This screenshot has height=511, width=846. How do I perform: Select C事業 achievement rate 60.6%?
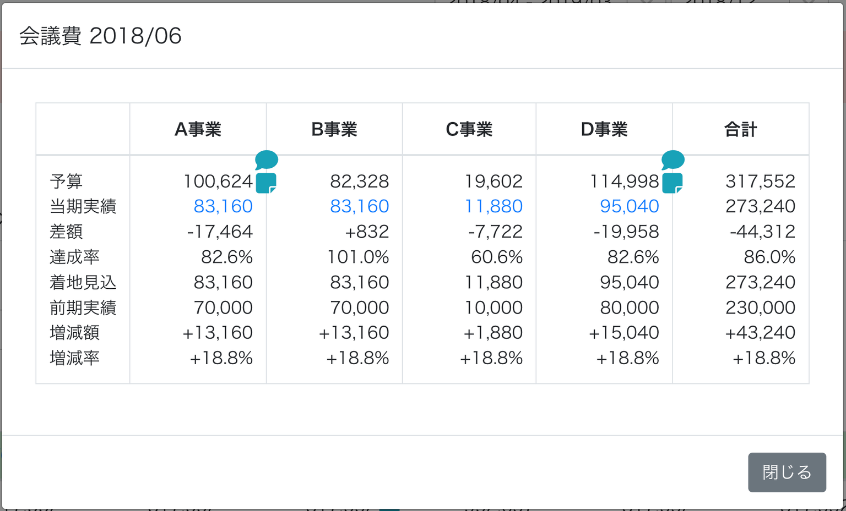click(x=497, y=257)
